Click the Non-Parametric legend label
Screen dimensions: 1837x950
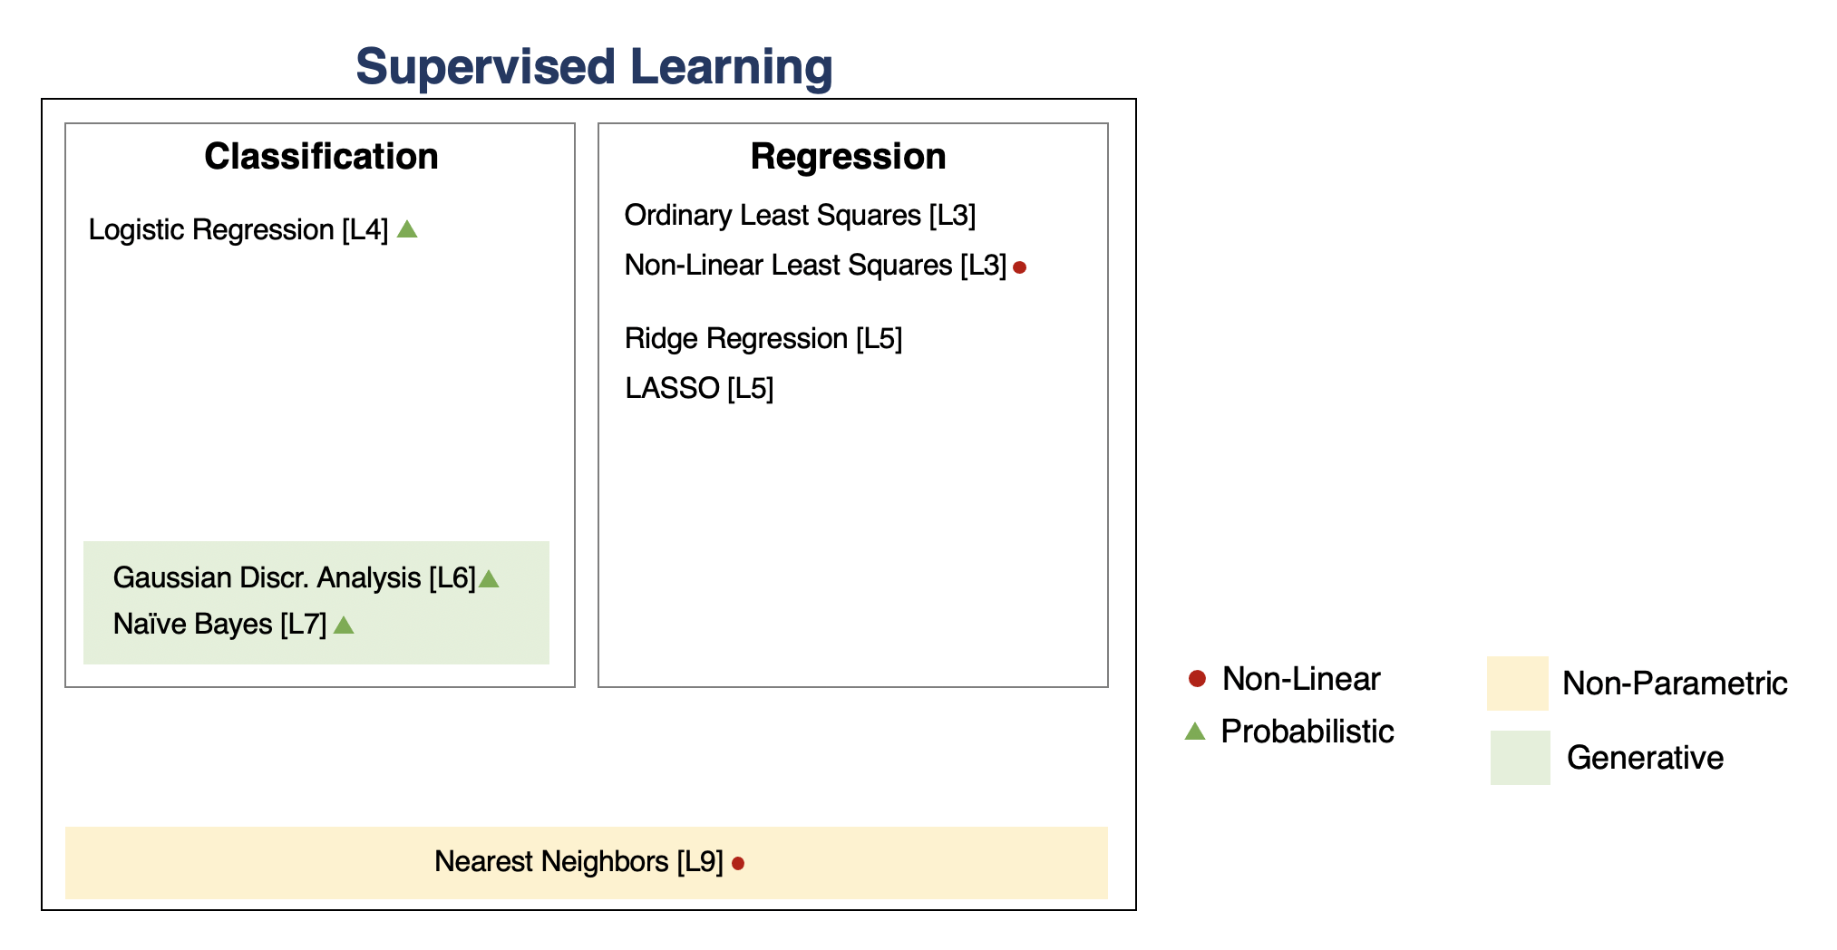[1675, 683]
